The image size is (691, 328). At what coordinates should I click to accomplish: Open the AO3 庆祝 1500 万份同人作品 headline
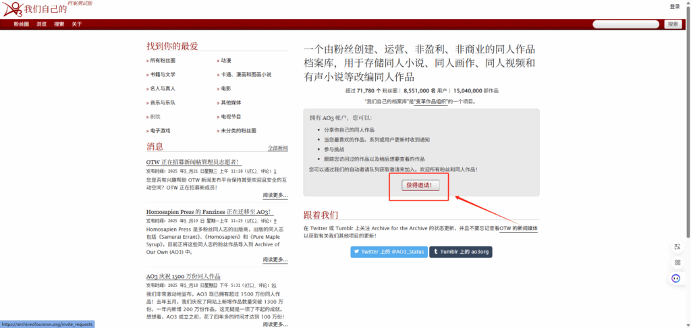click(184, 277)
